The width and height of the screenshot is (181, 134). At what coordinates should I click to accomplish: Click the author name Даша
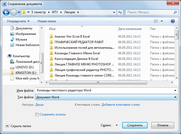point(39,105)
